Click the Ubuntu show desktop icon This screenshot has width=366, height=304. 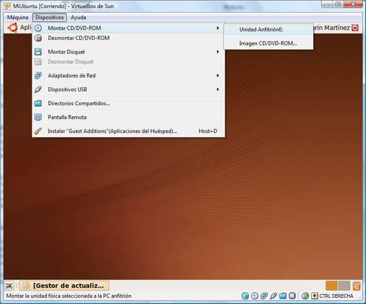click(x=9, y=286)
